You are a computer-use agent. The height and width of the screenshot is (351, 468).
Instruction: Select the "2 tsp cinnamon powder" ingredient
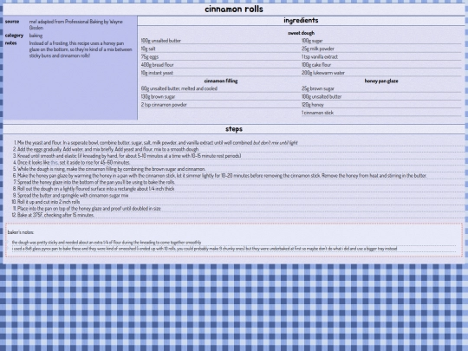(164, 105)
